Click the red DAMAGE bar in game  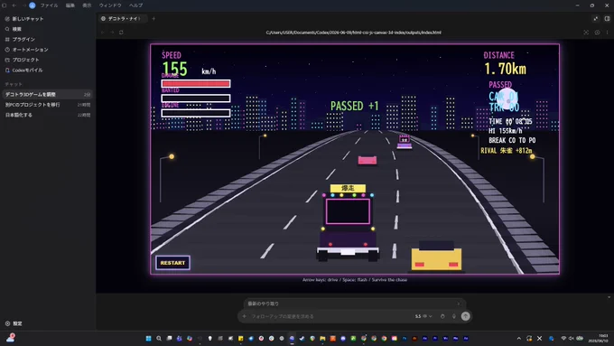pyautogui.click(x=196, y=83)
